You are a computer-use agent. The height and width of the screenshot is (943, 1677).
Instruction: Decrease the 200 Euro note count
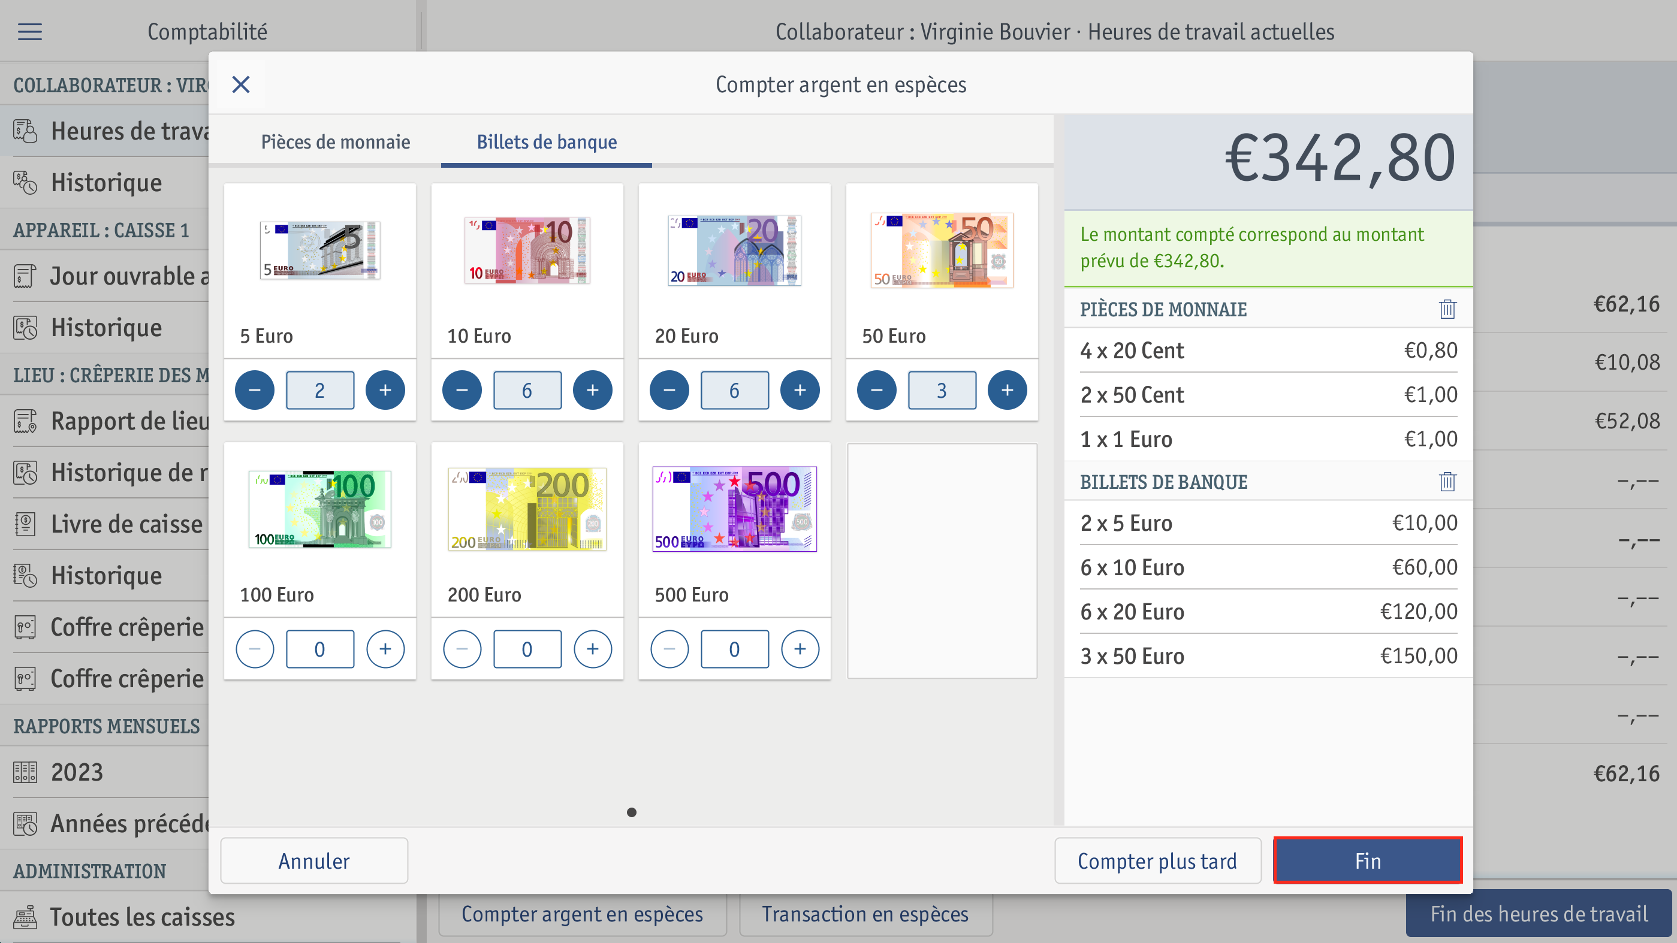(462, 649)
